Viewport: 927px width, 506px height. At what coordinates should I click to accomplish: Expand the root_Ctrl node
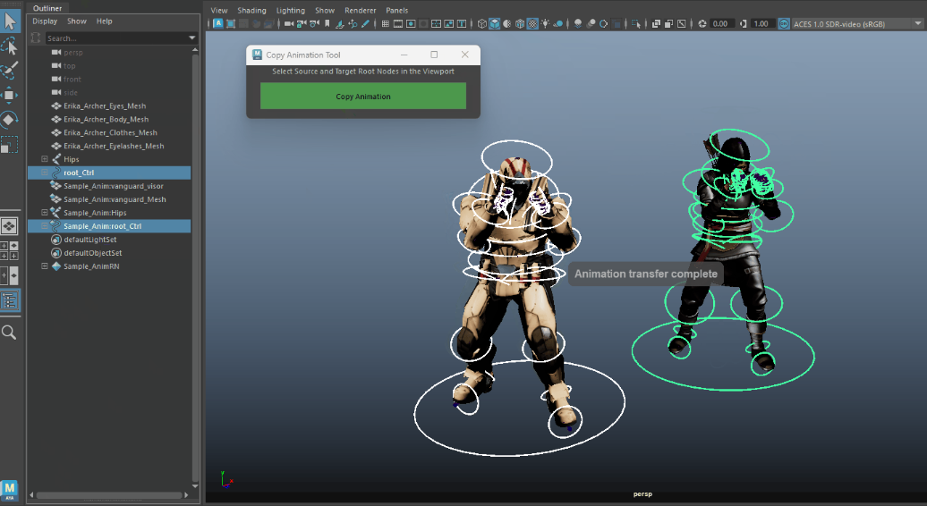click(x=45, y=173)
